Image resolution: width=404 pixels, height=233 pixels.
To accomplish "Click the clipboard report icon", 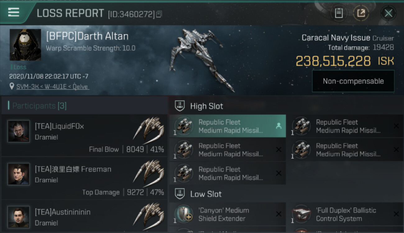I will 339,13.
